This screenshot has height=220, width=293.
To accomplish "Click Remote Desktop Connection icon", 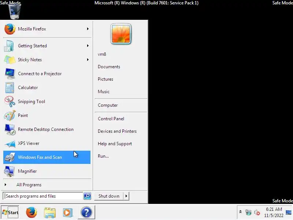I will tap(10, 129).
